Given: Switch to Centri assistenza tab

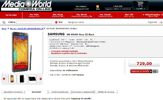Looking at the screenshot, I should [60, 92].
